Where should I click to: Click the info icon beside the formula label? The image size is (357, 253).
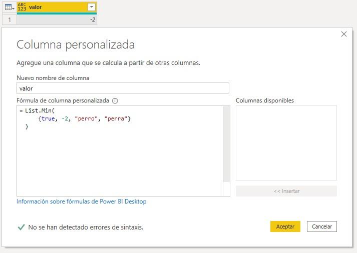tap(115, 100)
